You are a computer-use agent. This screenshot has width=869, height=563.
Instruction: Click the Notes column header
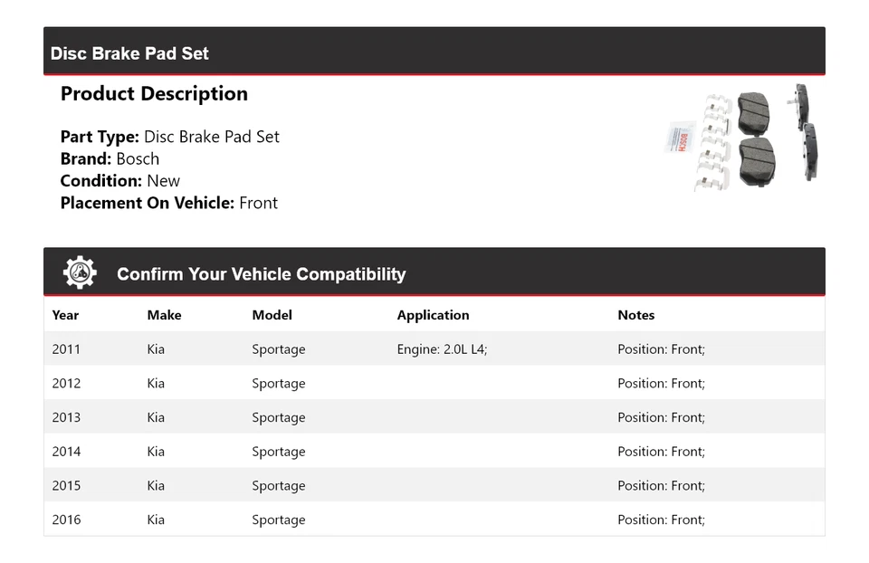click(635, 315)
